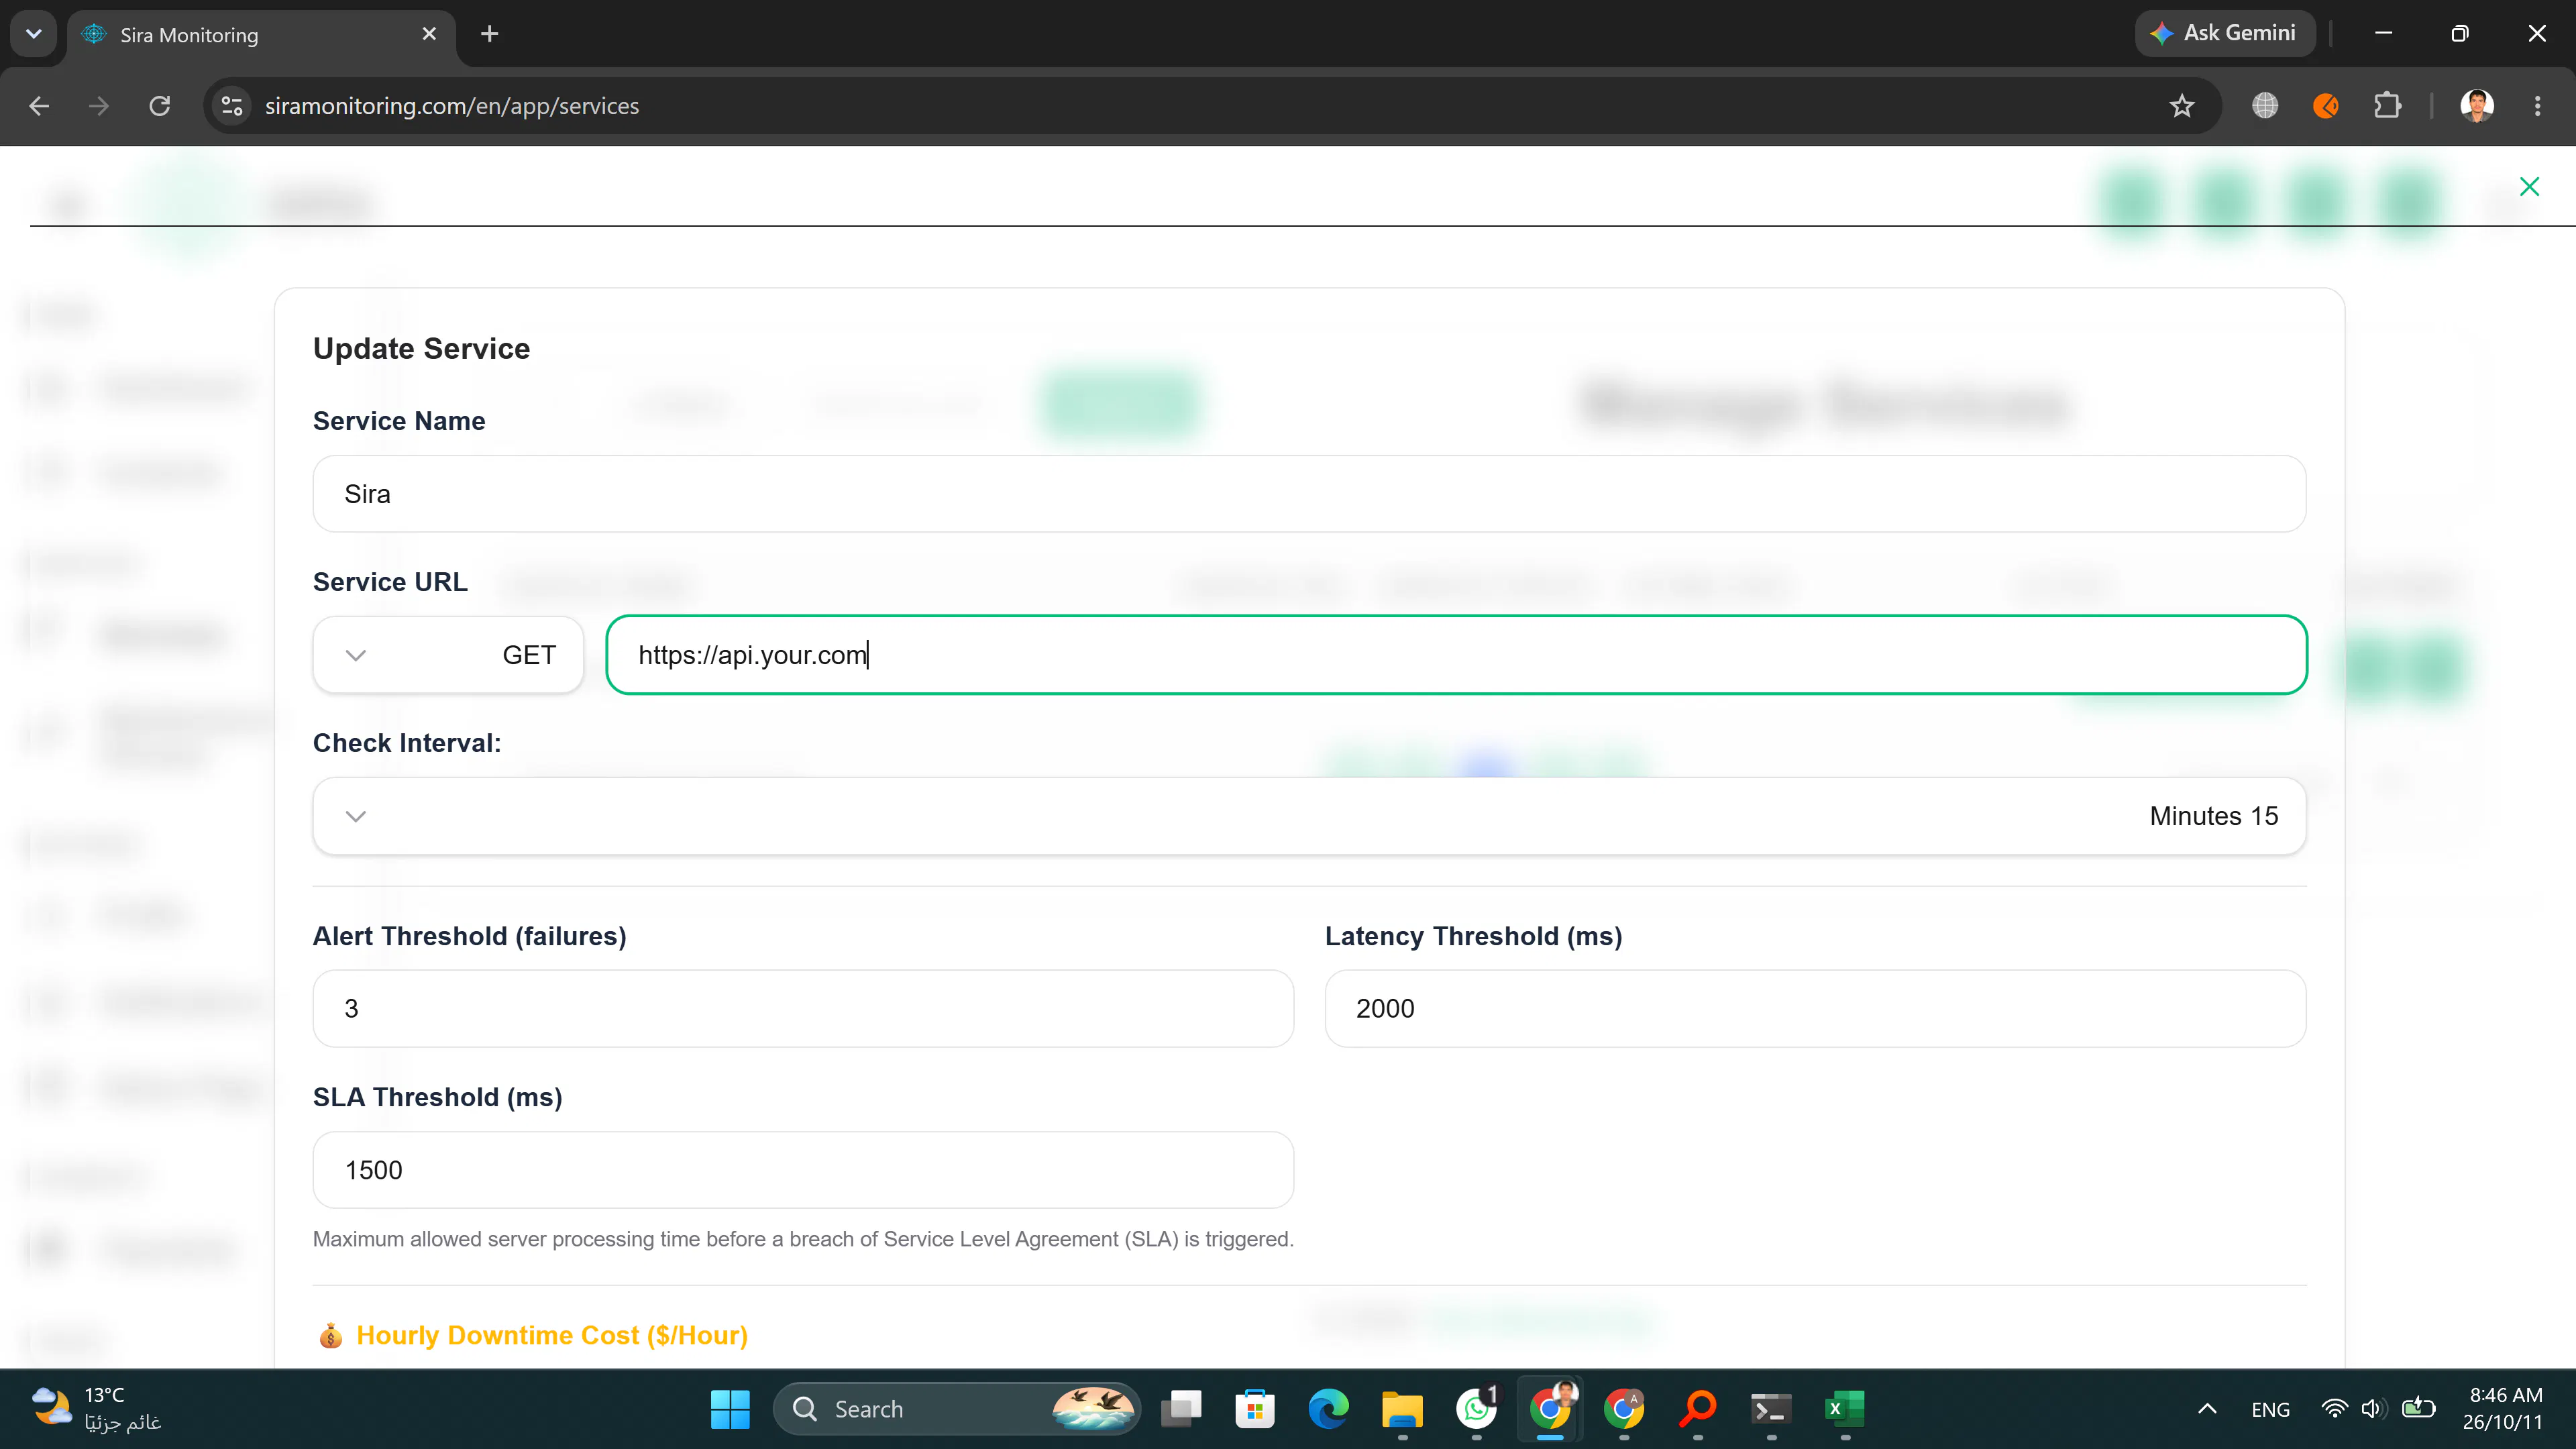Open Microsoft Store from taskbar
The width and height of the screenshot is (2576, 1449).
click(x=1255, y=1409)
